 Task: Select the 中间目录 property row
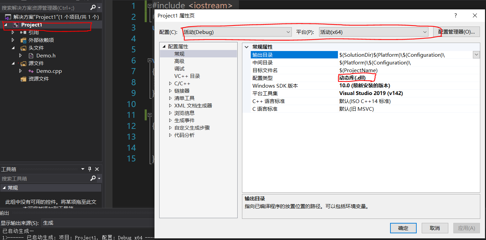click(x=366, y=63)
